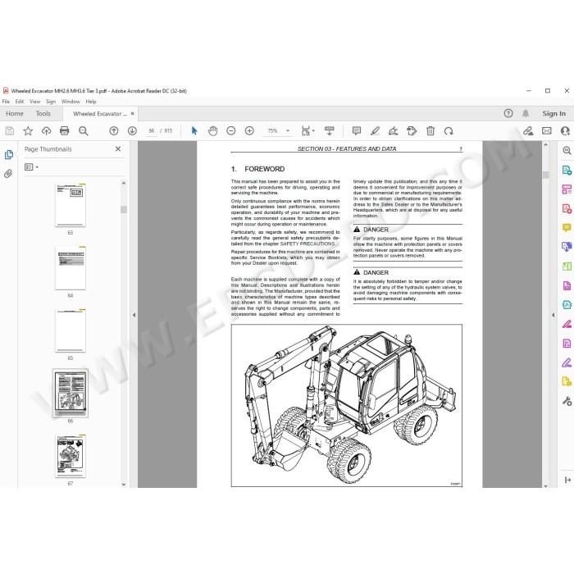The image size is (574, 574).
Task: Open the green Compress PDF tool icon
Action: click(x=567, y=304)
